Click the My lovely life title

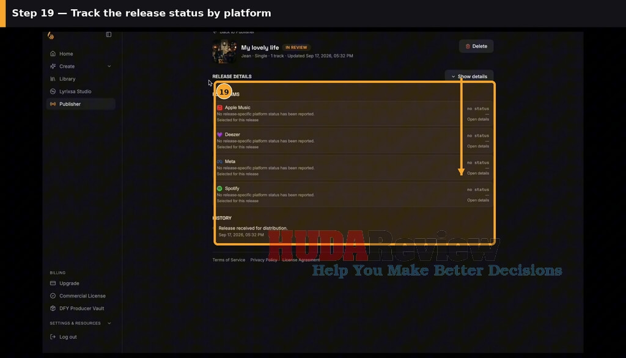260,48
